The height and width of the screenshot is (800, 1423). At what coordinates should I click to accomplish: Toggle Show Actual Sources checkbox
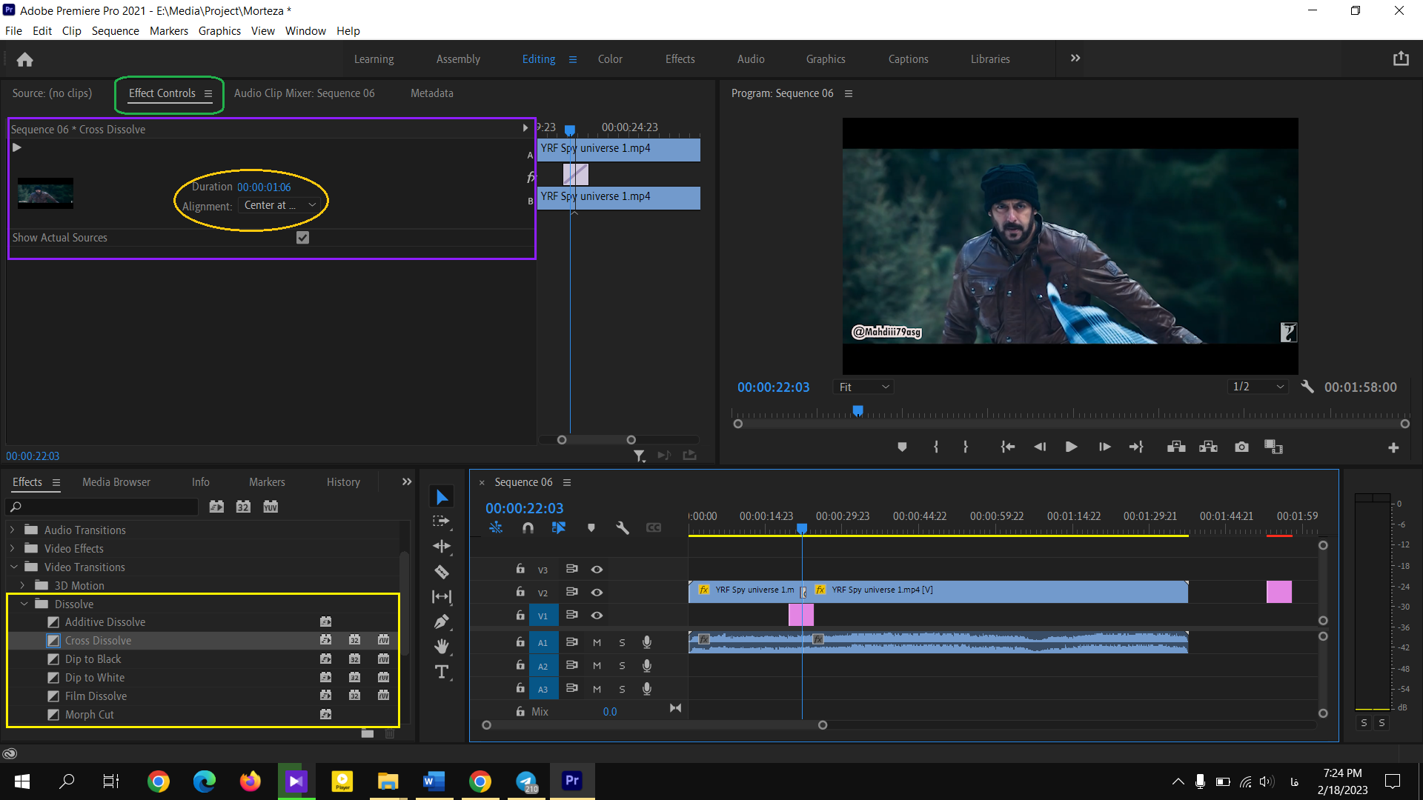tap(304, 237)
